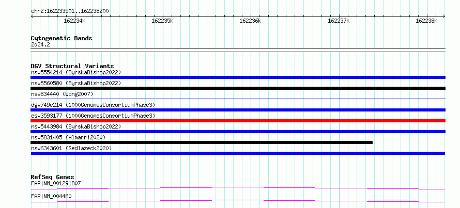Viewport: 460px width, 208px height.
Task: Click the chr2:162233501..162238200 region label
Action: (70, 11)
